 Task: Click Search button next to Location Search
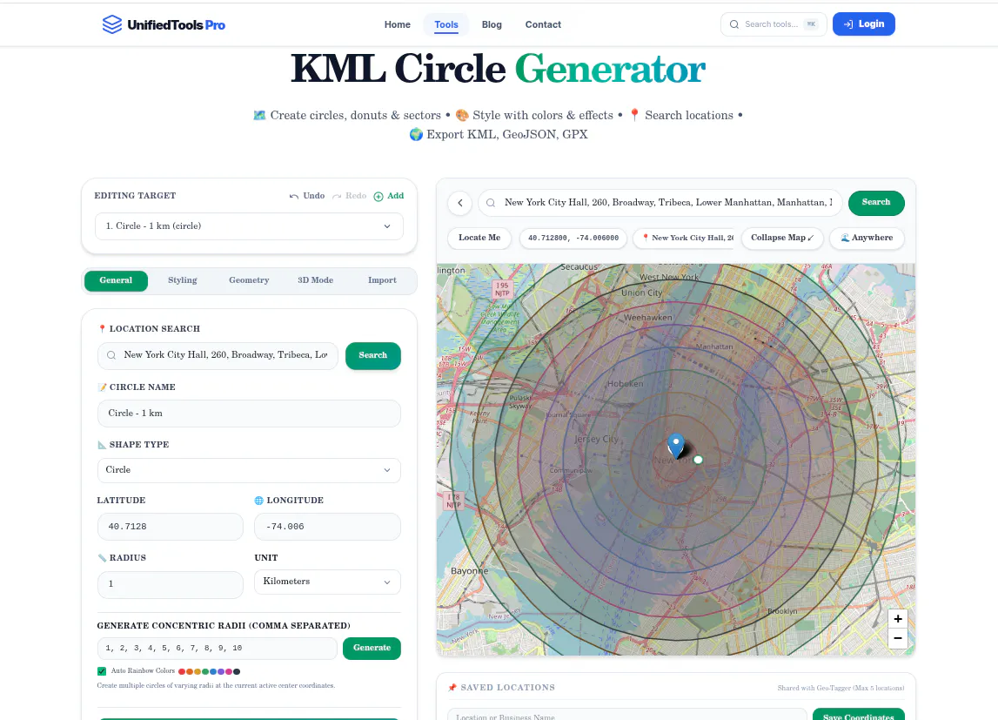[x=373, y=355]
